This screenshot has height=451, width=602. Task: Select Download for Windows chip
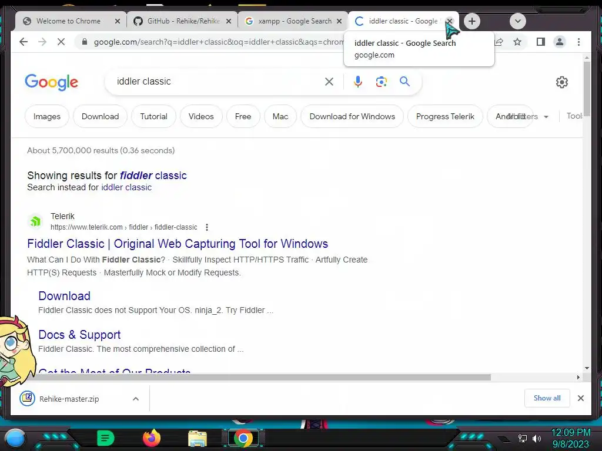tap(352, 116)
